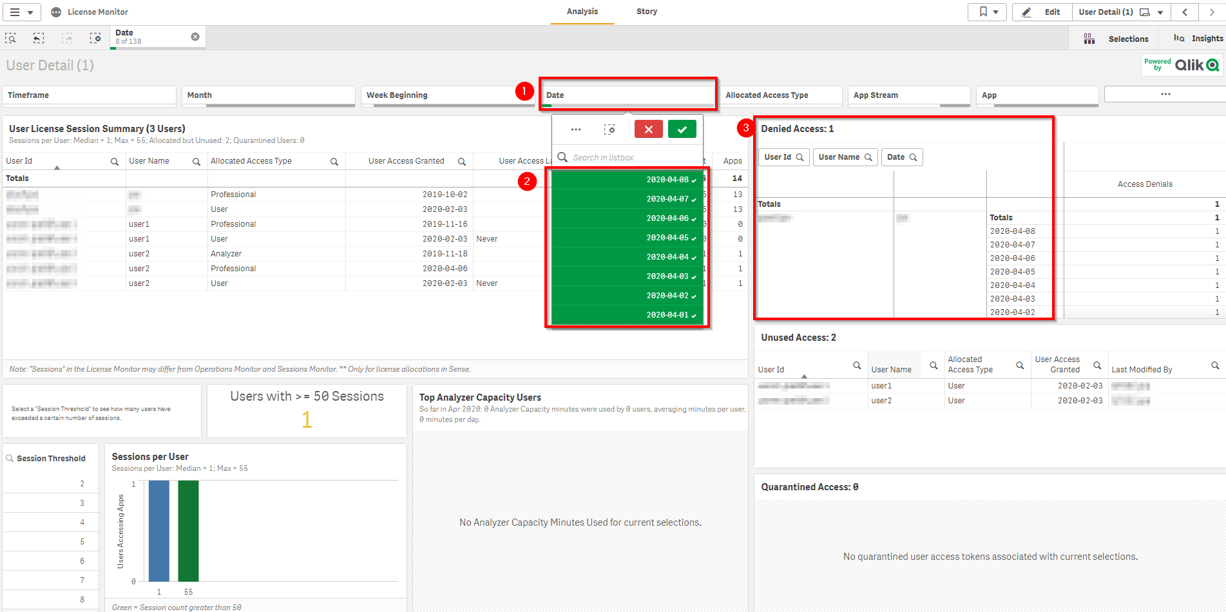
Task: Deselect the 2020-04-08 value in the listbox
Action: [x=626, y=180]
